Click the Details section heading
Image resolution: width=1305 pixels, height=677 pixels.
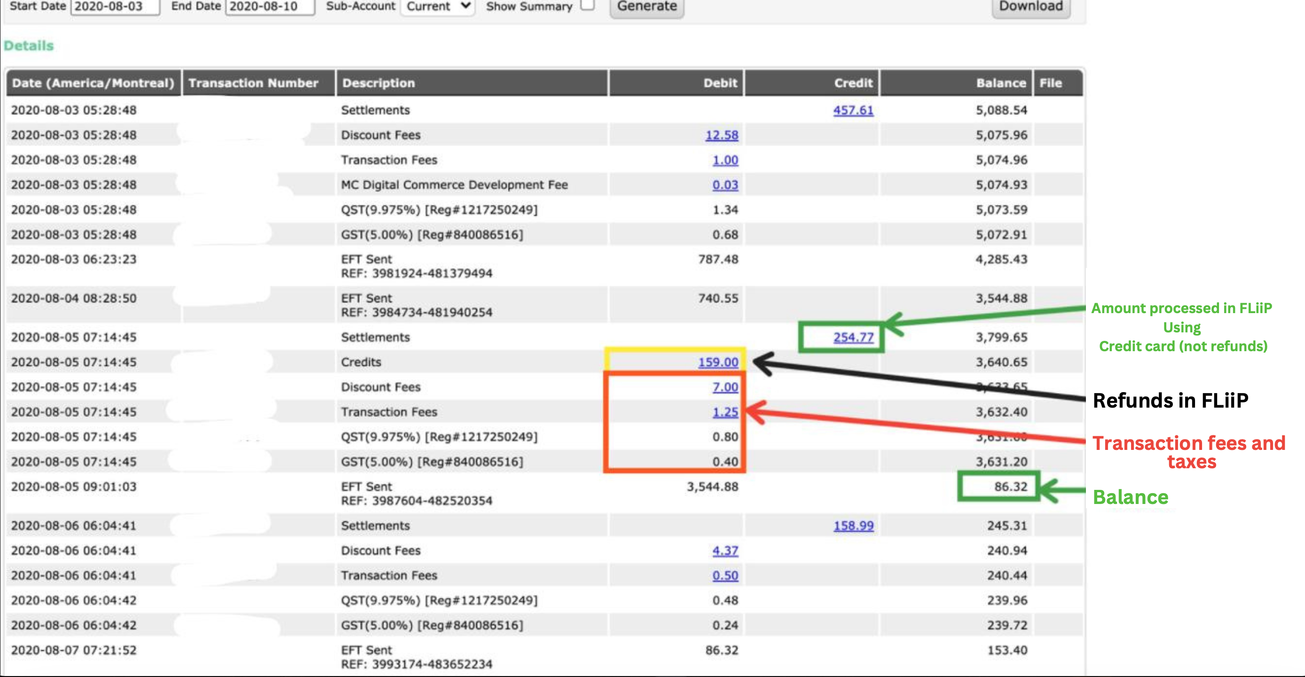pyautogui.click(x=28, y=46)
